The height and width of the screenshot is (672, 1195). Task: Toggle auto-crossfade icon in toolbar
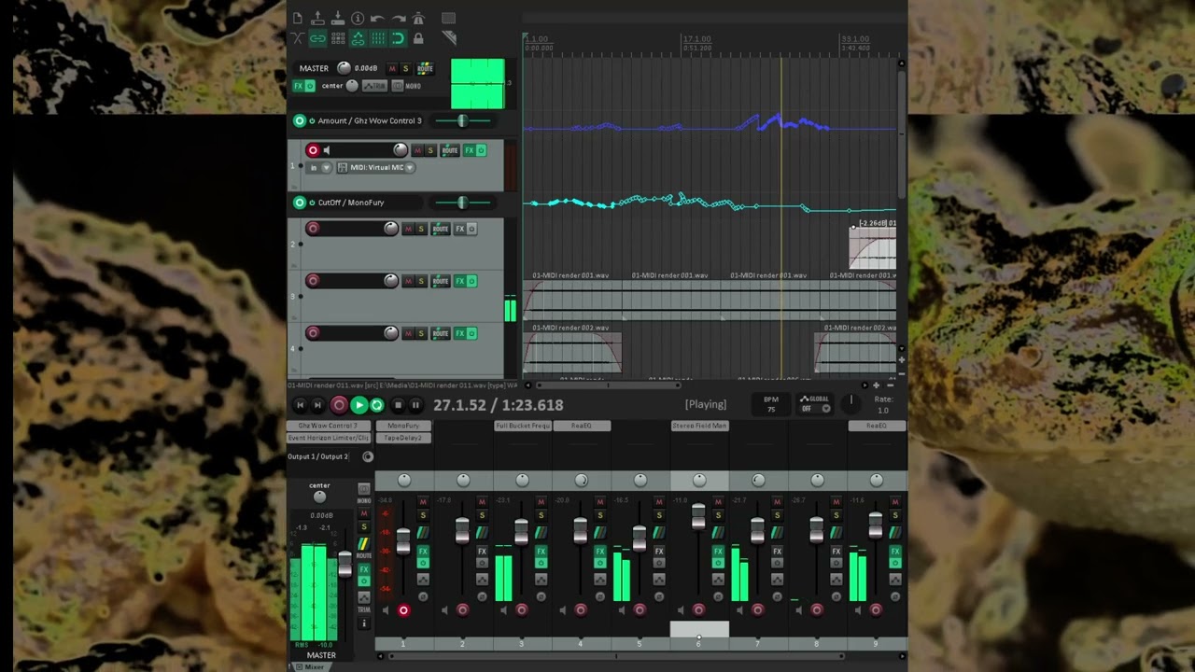298,38
